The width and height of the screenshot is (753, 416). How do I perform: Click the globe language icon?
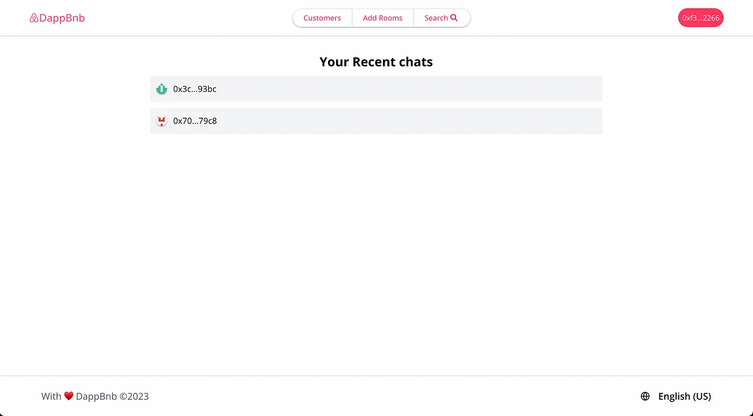(645, 396)
